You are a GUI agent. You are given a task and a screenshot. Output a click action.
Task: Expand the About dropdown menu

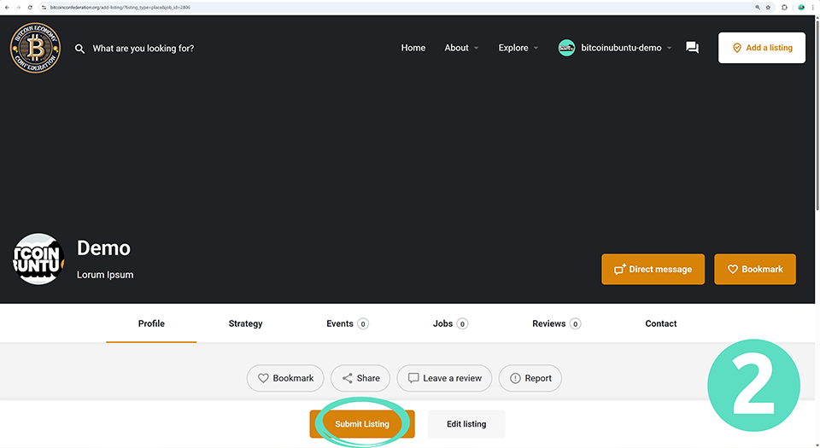[461, 48]
